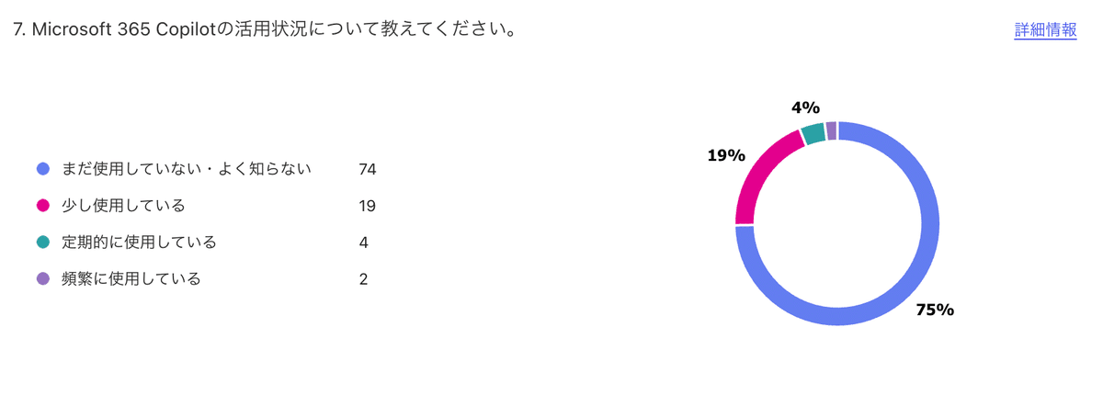This screenshot has width=1103, height=395.
Task: Click the blue legend dot for まだ使用していない
Action: [x=42, y=169]
